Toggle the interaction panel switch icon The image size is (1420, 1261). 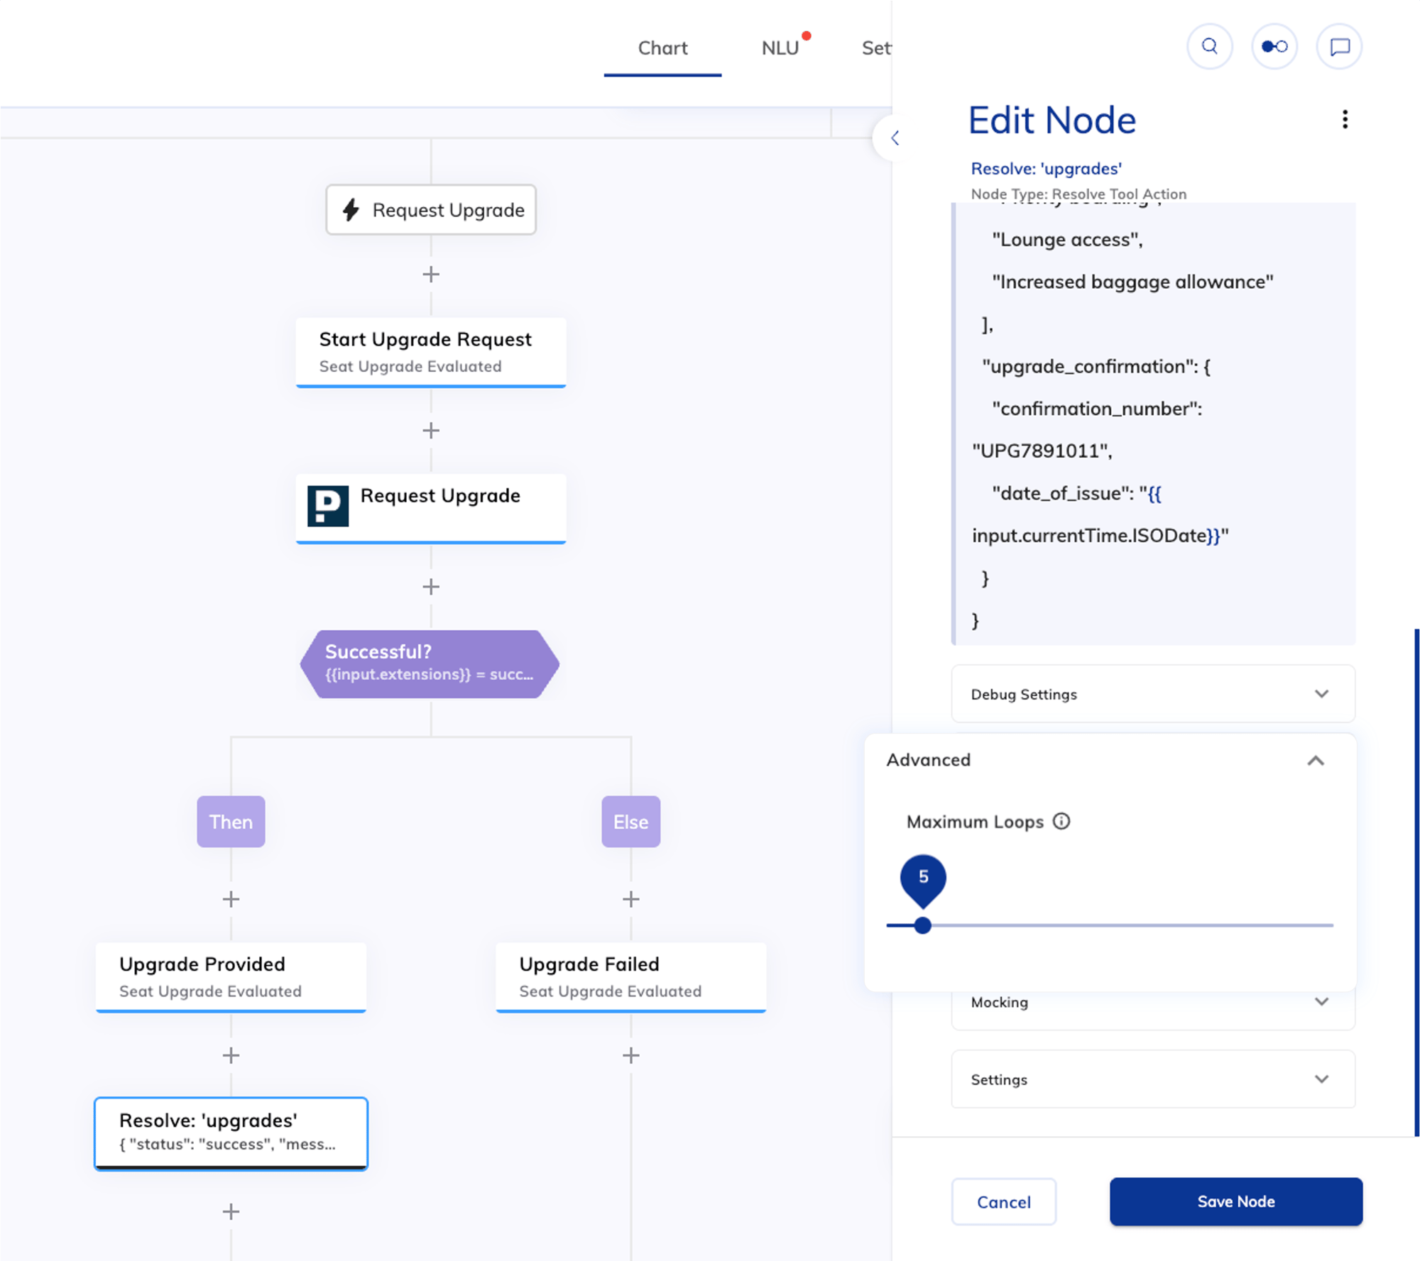point(1274,47)
